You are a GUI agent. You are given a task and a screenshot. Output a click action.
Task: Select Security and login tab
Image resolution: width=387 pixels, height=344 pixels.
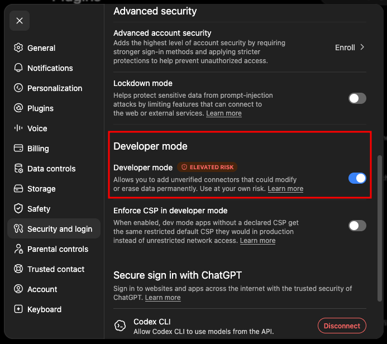(54, 229)
